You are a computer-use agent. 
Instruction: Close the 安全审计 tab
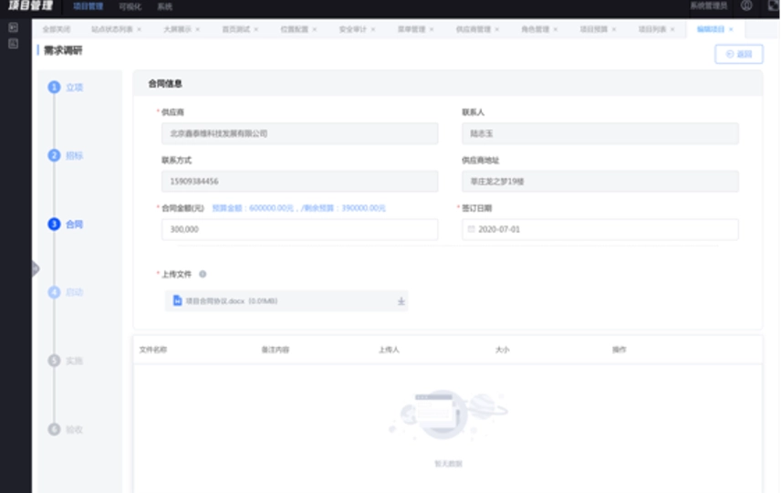(x=373, y=29)
